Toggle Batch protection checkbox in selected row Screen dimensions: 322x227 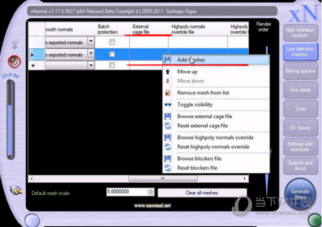tap(112, 54)
